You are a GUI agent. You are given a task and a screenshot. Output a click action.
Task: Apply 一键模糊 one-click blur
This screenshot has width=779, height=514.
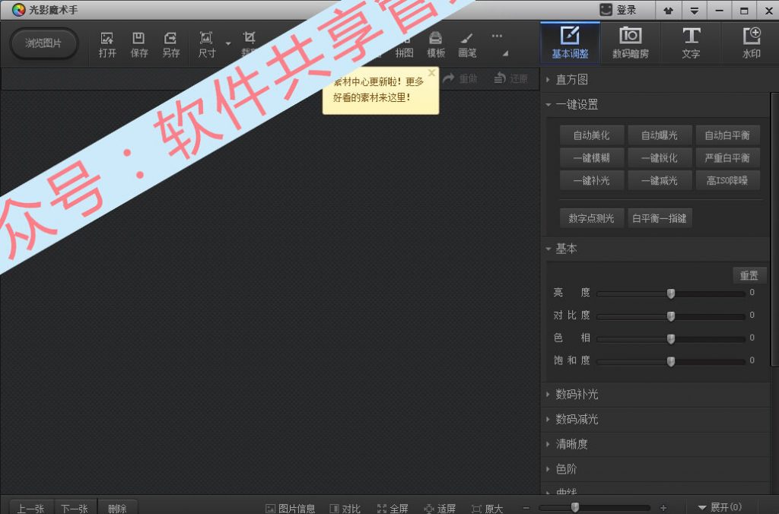(591, 158)
